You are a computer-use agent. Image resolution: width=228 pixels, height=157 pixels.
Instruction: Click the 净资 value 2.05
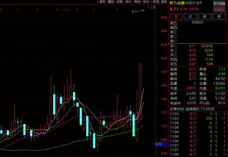click(x=192, y=98)
